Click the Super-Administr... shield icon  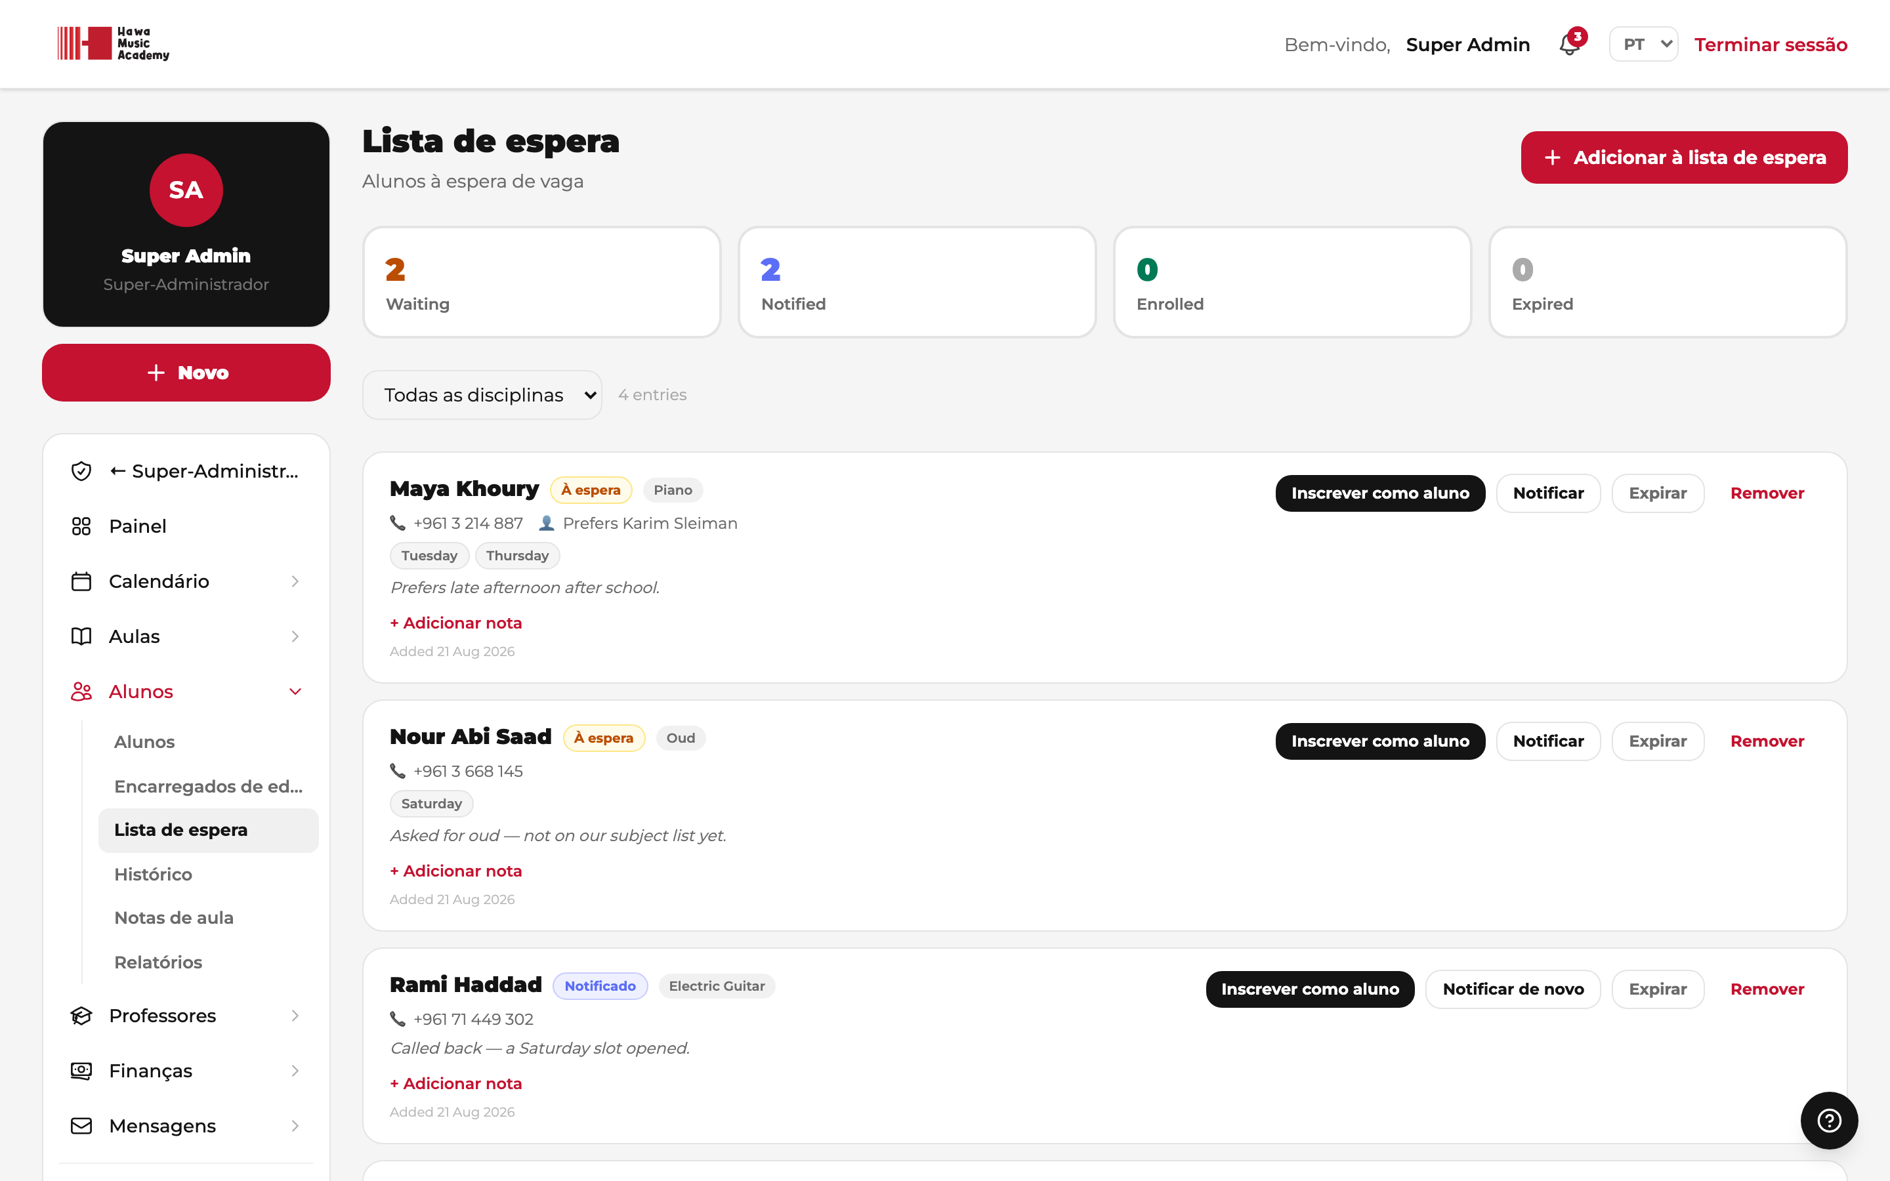[81, 471]
